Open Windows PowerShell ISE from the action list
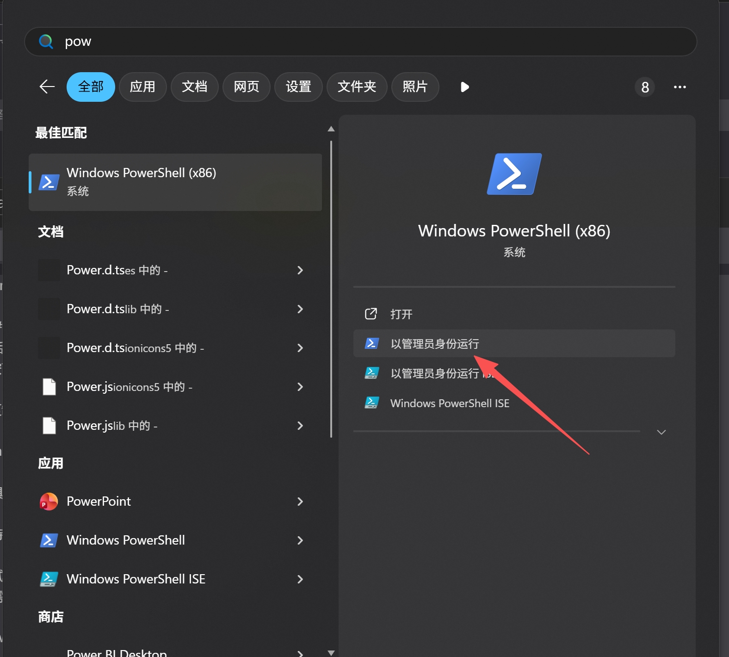This screenshot has height=657, width=729. tap(450, 403)
